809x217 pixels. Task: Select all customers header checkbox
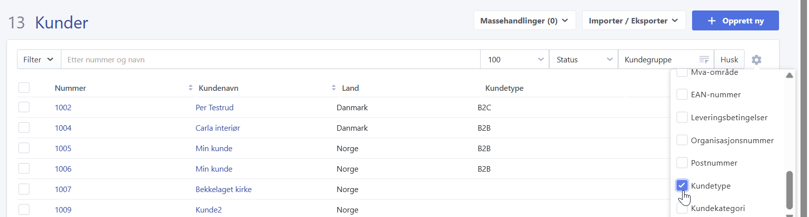pos(24,88)
